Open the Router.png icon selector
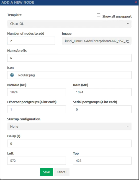Screen dimensions: 139x180 click(x=69, y=75)
